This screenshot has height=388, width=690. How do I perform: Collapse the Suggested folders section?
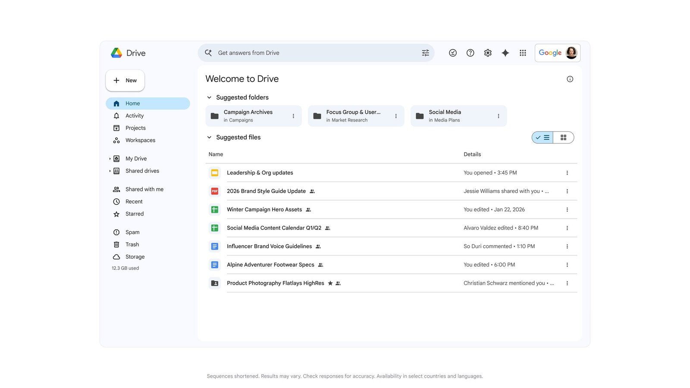click(209, 97)
